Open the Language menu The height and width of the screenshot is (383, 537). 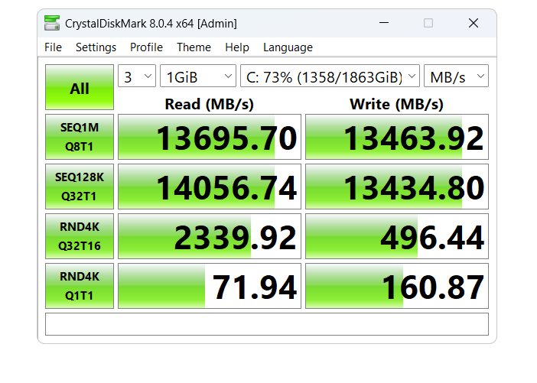point(288,47)
